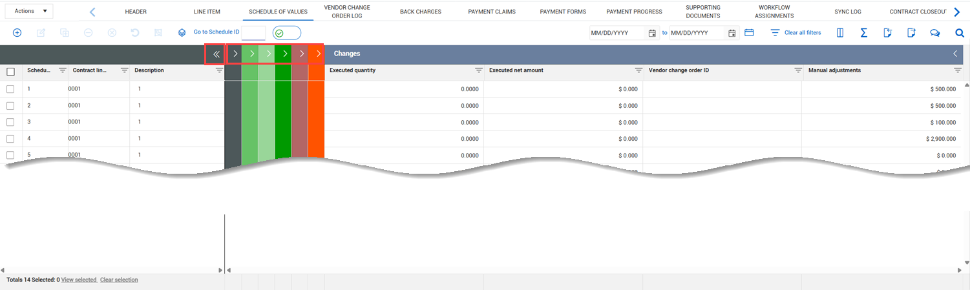Click the add new schedule plus icon
The width and height of the screenshot is (970, 290).
[x=17, y=32]
